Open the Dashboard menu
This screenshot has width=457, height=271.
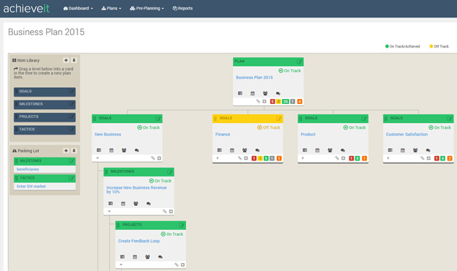point(78,9)
